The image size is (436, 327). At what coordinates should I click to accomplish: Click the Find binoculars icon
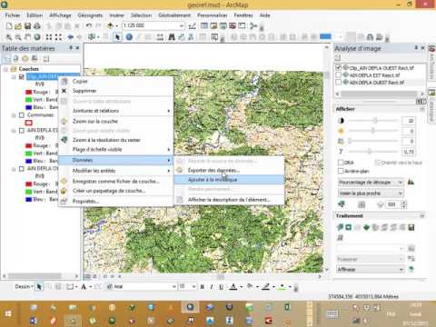[172, 37]
